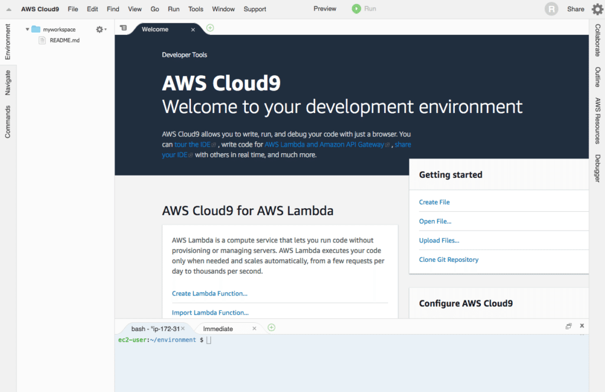
Task: Click the Clone Git Repository link
Action: 448,260
